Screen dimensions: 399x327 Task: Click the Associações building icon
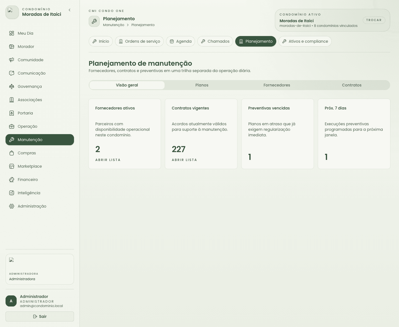click(12, 100)
